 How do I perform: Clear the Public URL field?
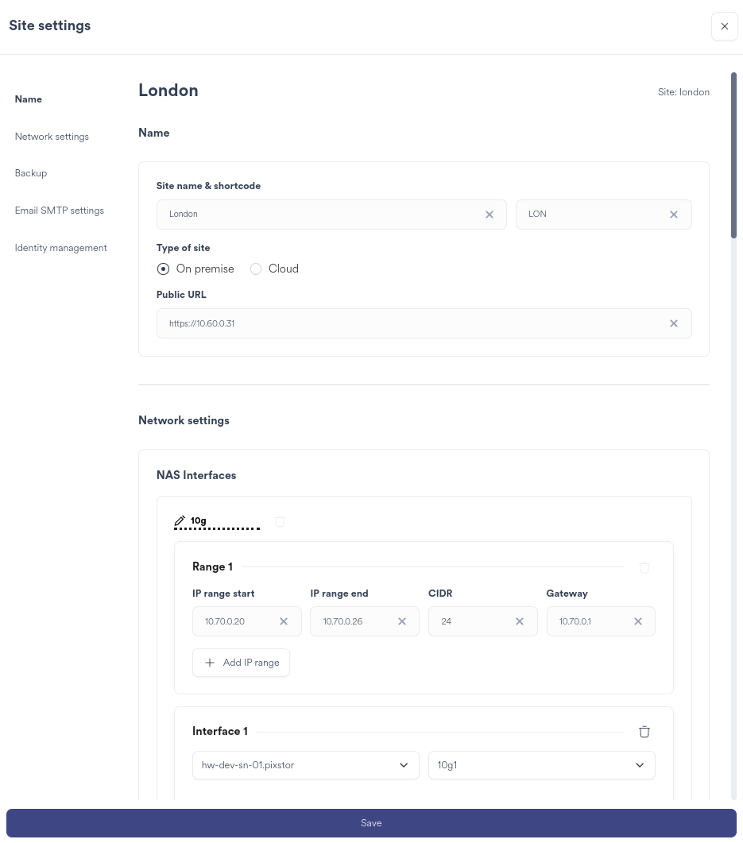pos(674,323)
